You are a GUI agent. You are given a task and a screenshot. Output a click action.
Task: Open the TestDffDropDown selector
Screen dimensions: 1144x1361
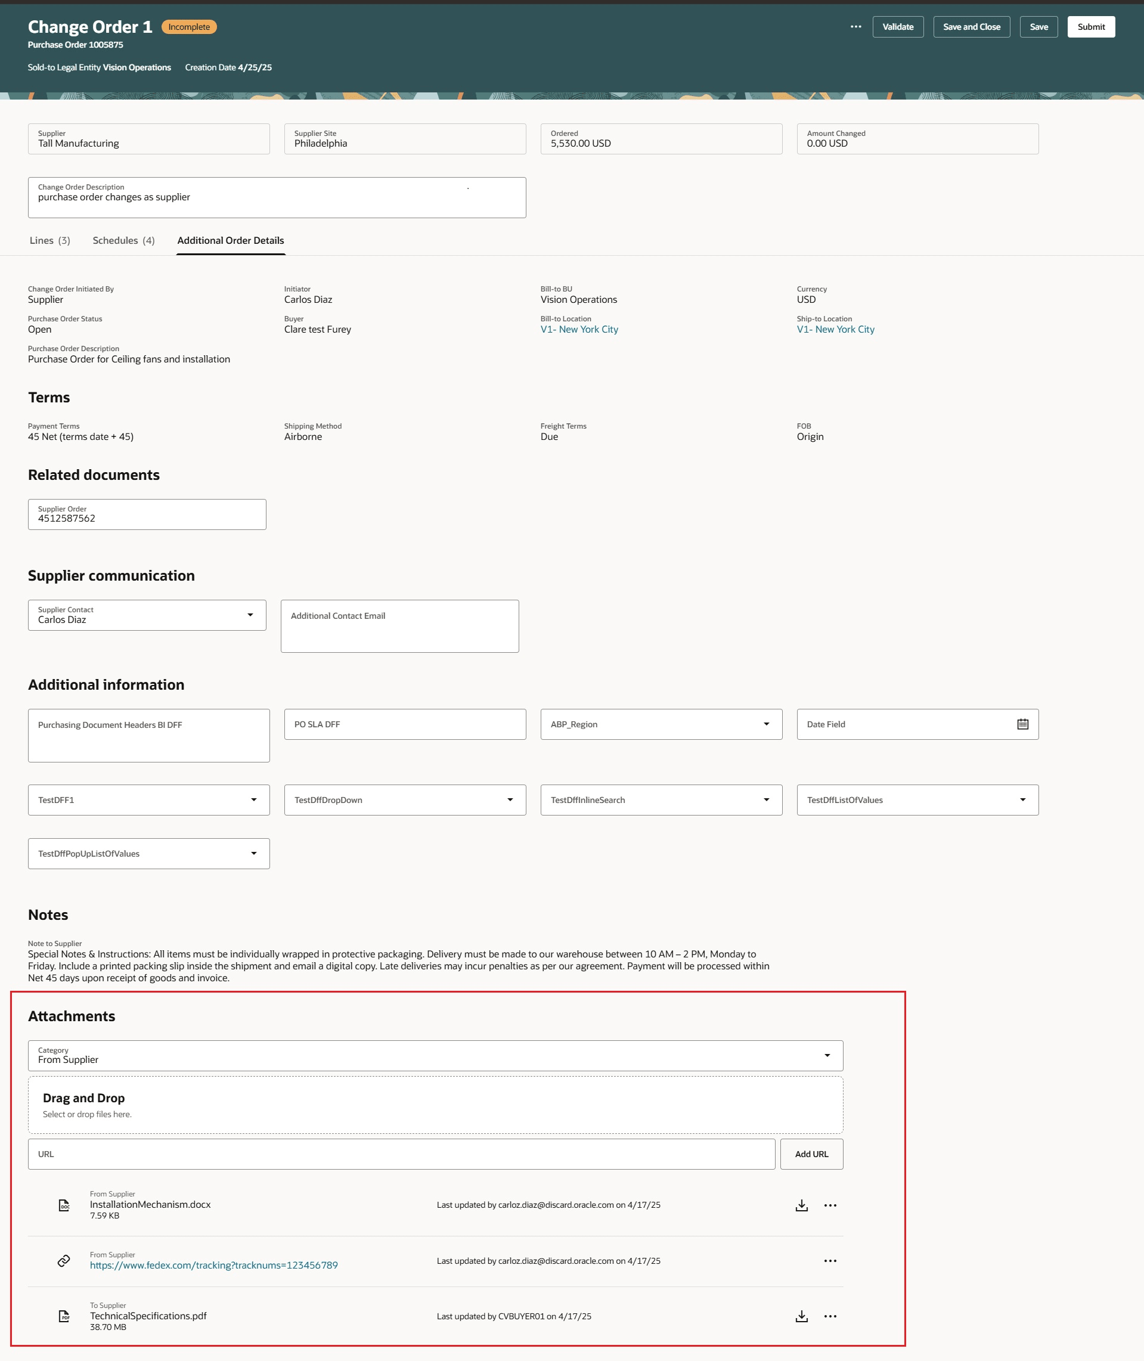510,799
